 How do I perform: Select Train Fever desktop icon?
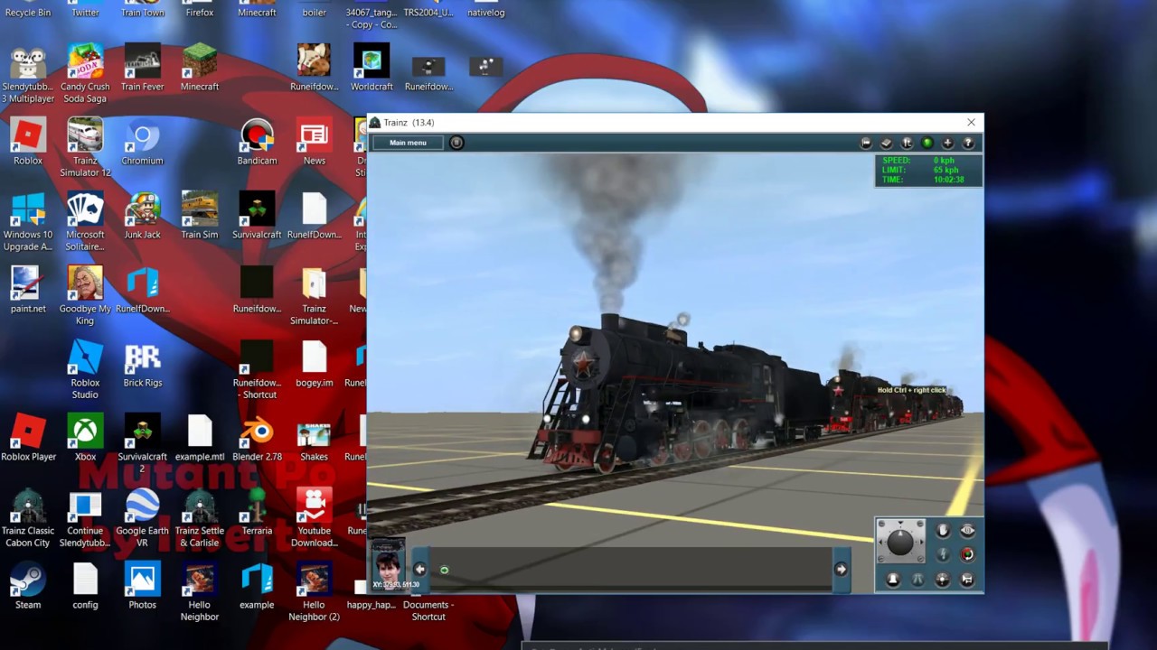(142, 68)
